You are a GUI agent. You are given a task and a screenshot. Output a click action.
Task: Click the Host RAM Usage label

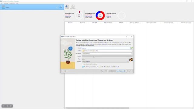(x=90, y=14)
